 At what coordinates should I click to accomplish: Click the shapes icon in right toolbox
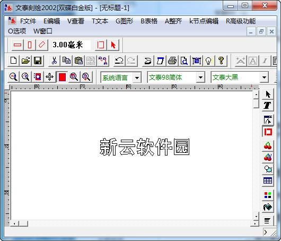[x=268, y=169]
